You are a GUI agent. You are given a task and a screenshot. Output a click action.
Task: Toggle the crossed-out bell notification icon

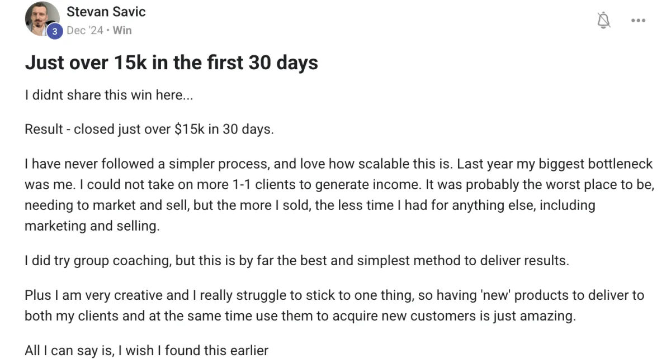pyautogui.click(x=604, y=21)
